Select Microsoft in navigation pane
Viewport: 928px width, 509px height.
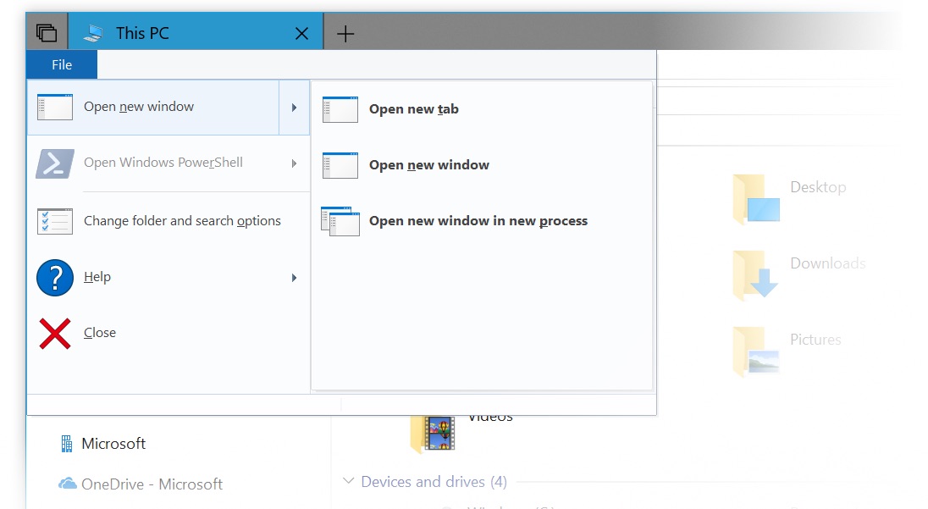(x=113, y=444)
